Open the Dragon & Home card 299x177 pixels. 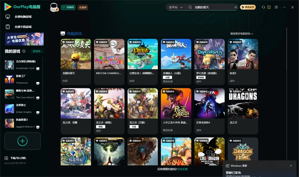243,149
